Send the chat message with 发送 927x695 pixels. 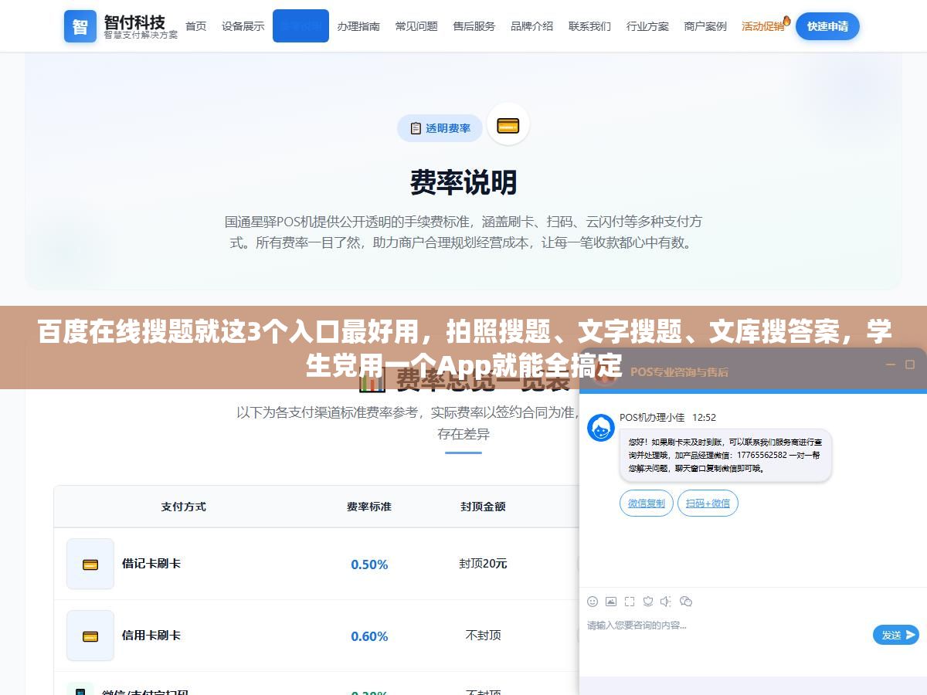tap(896, 635)
